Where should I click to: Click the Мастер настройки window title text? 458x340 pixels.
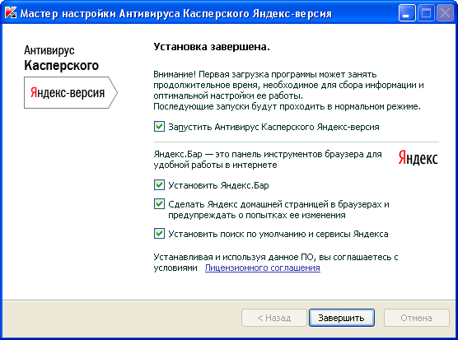(175, 14)
